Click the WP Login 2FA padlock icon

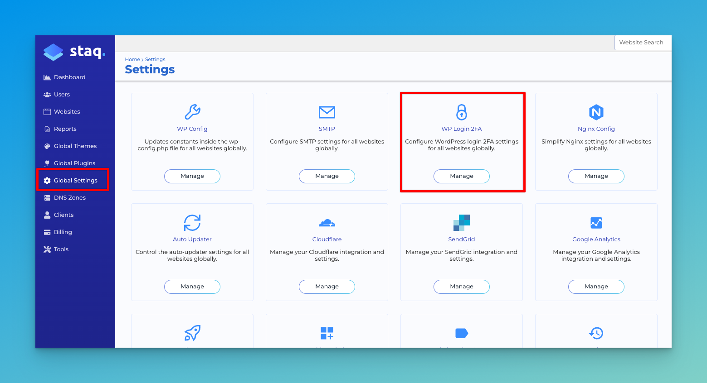point(462,112)
